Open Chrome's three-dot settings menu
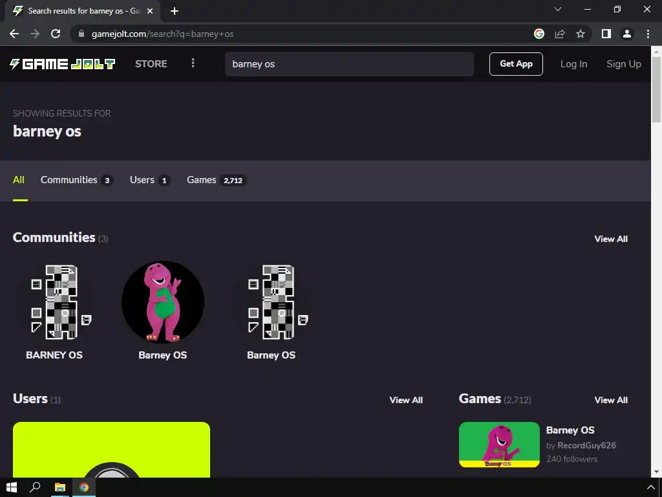The image size is (662, 497). (648, 34)
